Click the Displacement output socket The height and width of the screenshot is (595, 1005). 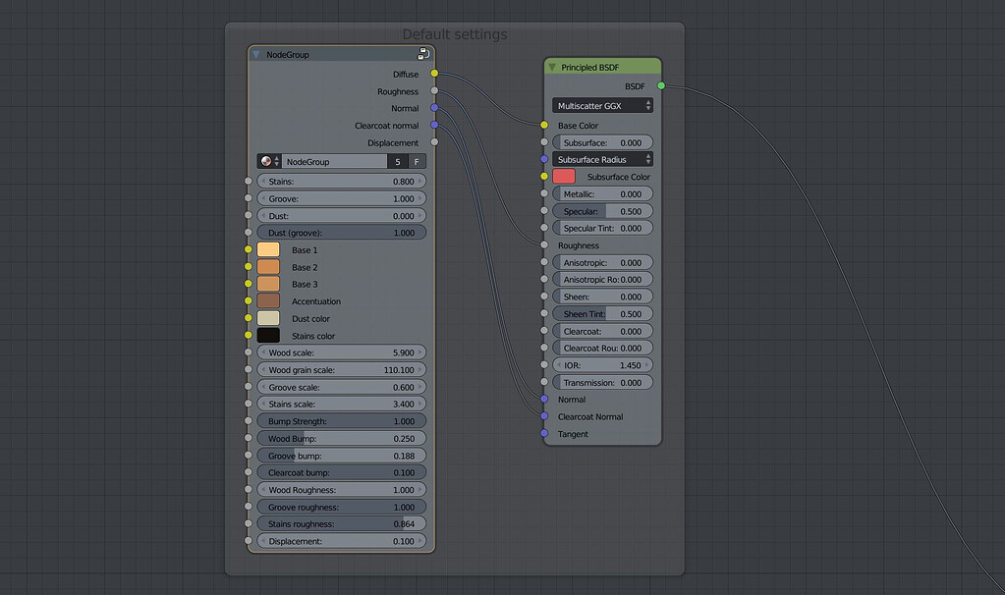[434, 141]
